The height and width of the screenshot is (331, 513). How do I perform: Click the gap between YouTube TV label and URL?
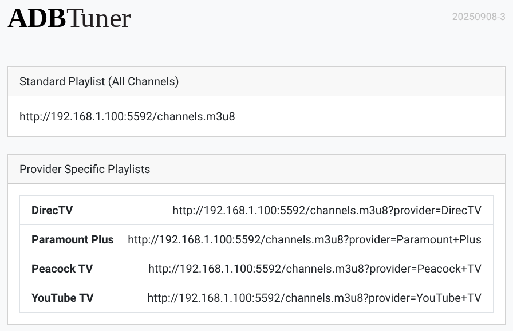click(120, 298)
